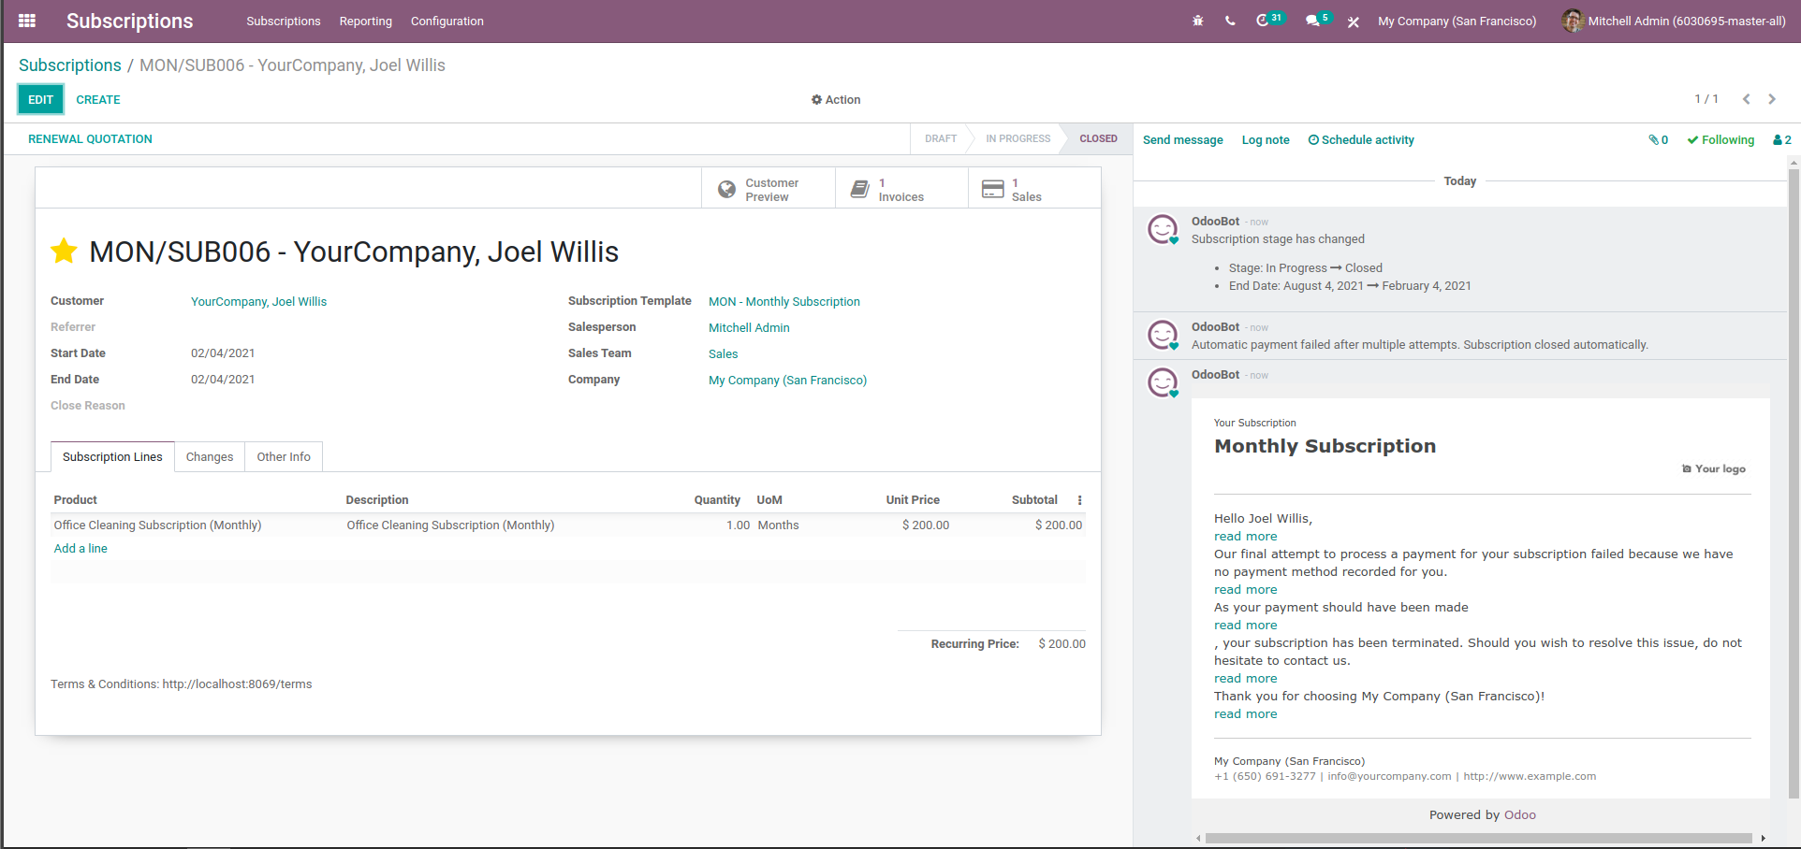Click the Invoices book icon

[x=859, y=190]
